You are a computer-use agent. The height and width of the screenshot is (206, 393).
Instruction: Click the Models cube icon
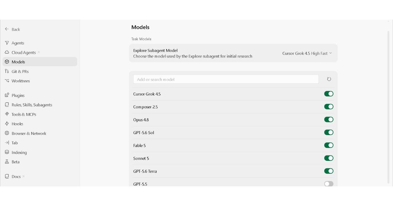pos(7,62)
